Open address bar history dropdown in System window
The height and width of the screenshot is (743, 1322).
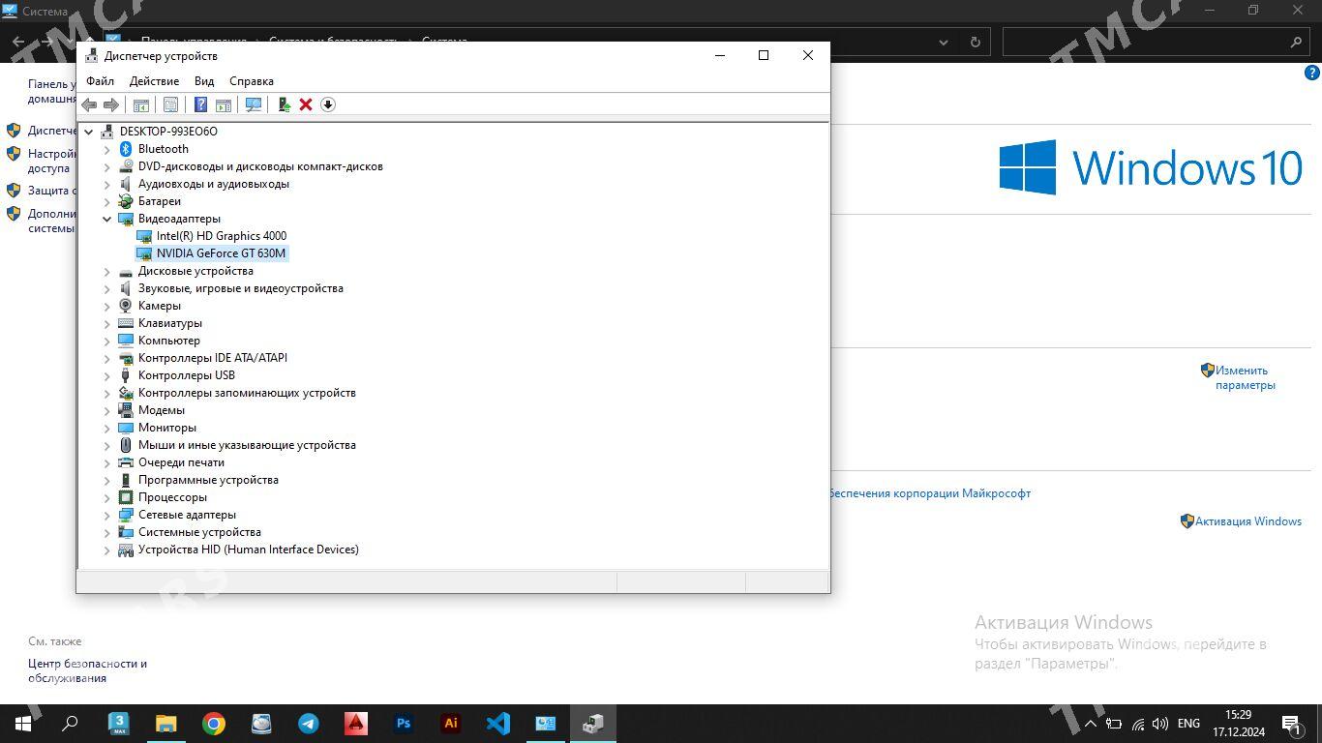click(x=944, y=43)
